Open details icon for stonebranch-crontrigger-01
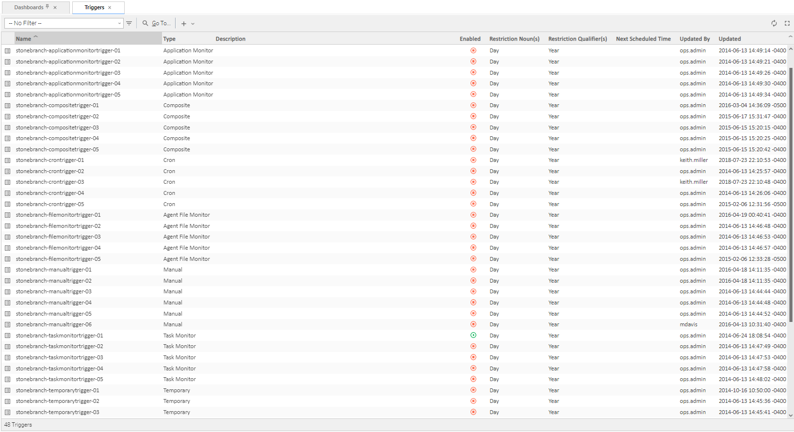This screenshot has width=794, height=432. click(8, 160)
